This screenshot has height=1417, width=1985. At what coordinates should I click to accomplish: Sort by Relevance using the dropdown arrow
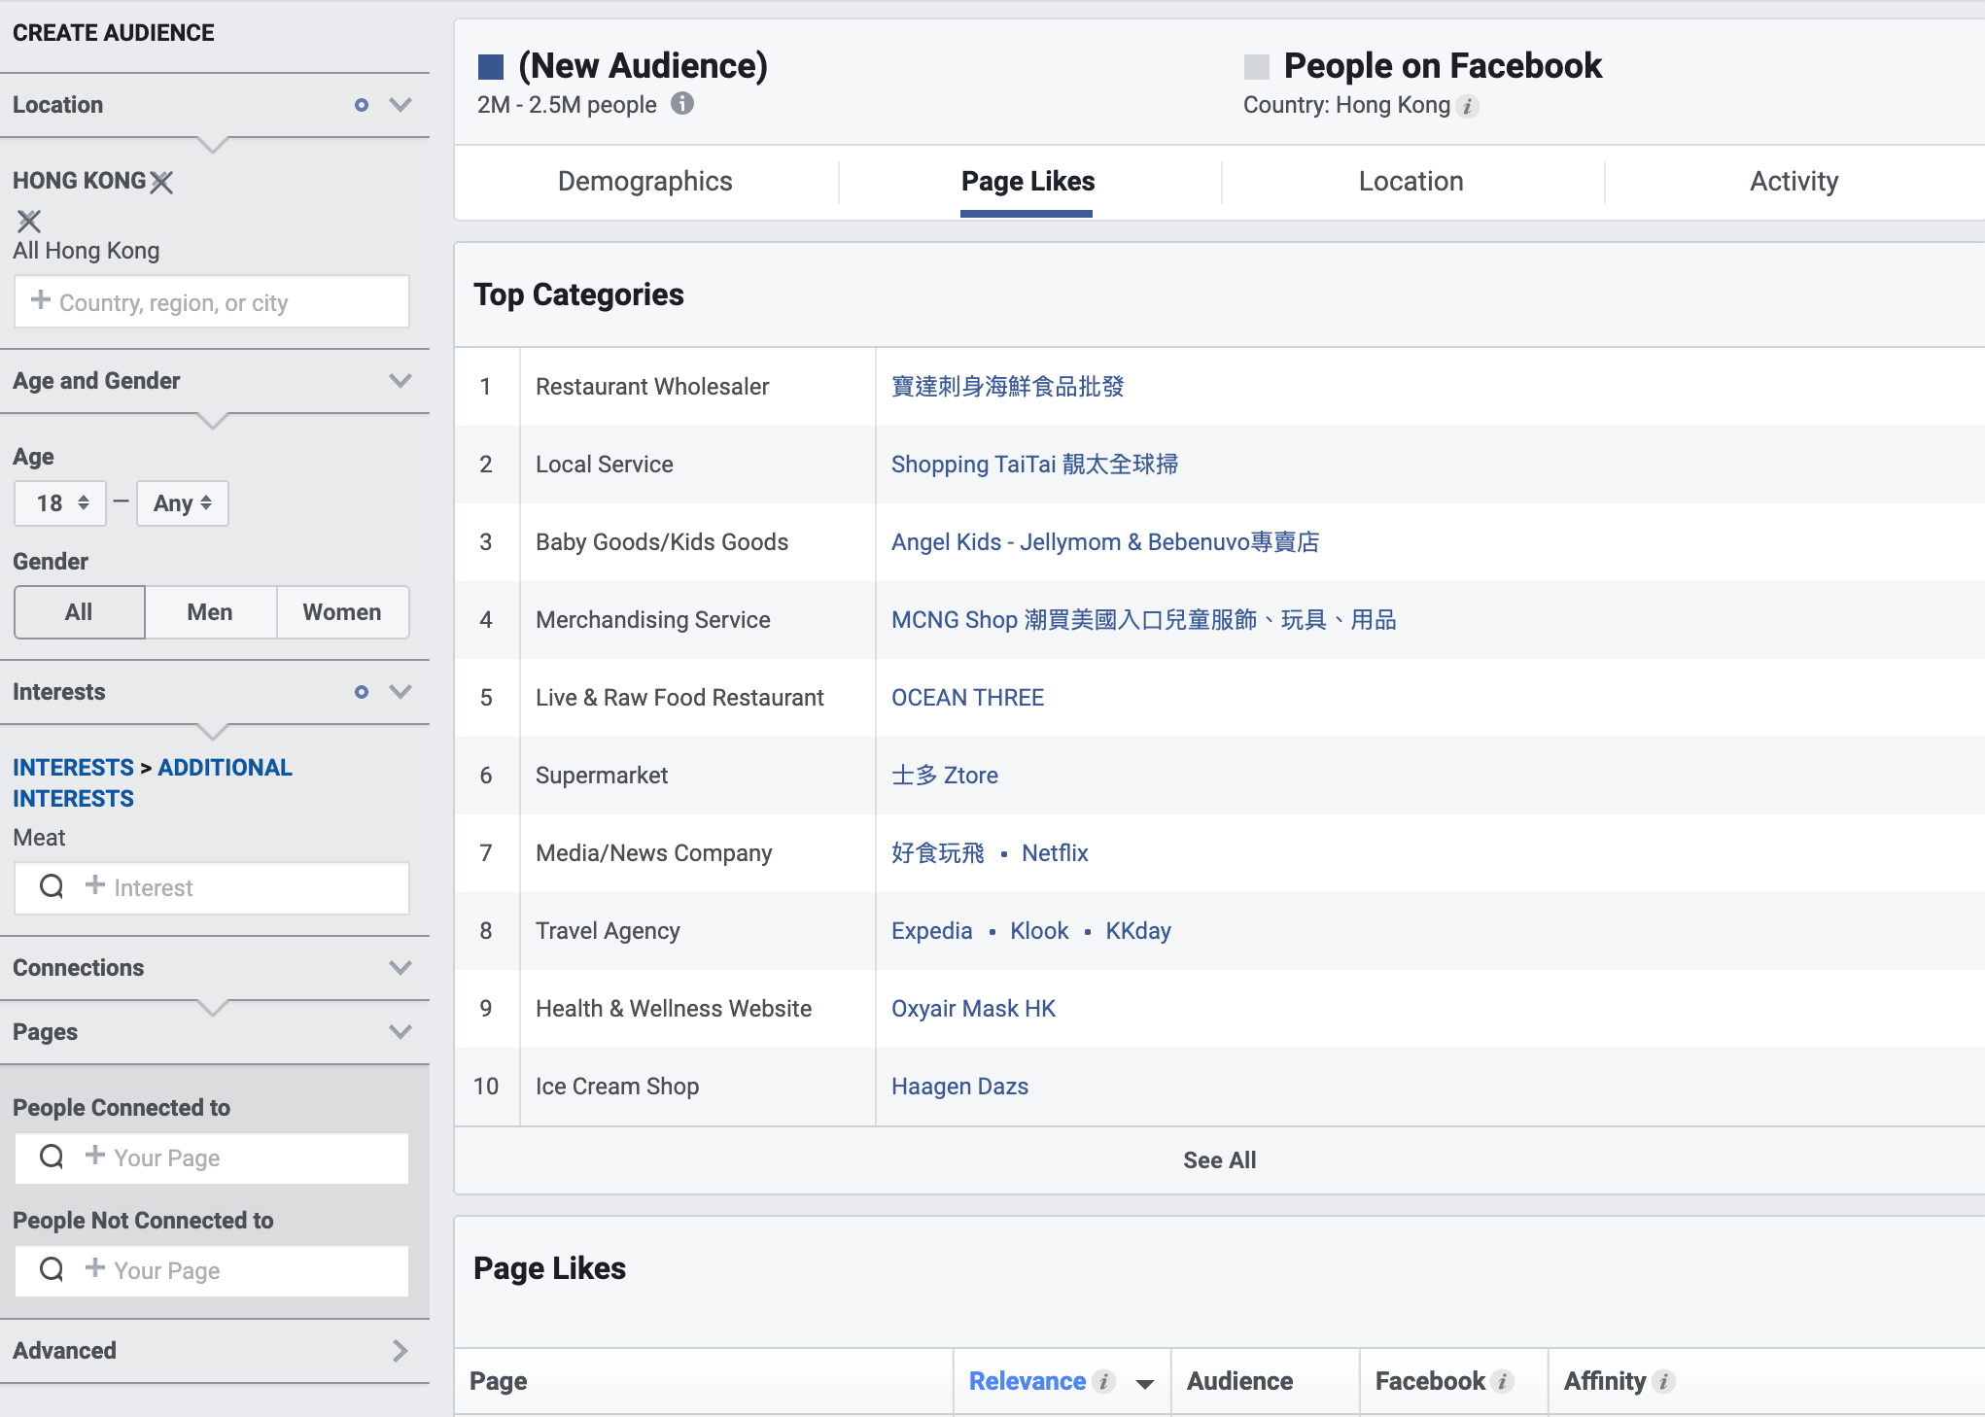point(1145,1384)
